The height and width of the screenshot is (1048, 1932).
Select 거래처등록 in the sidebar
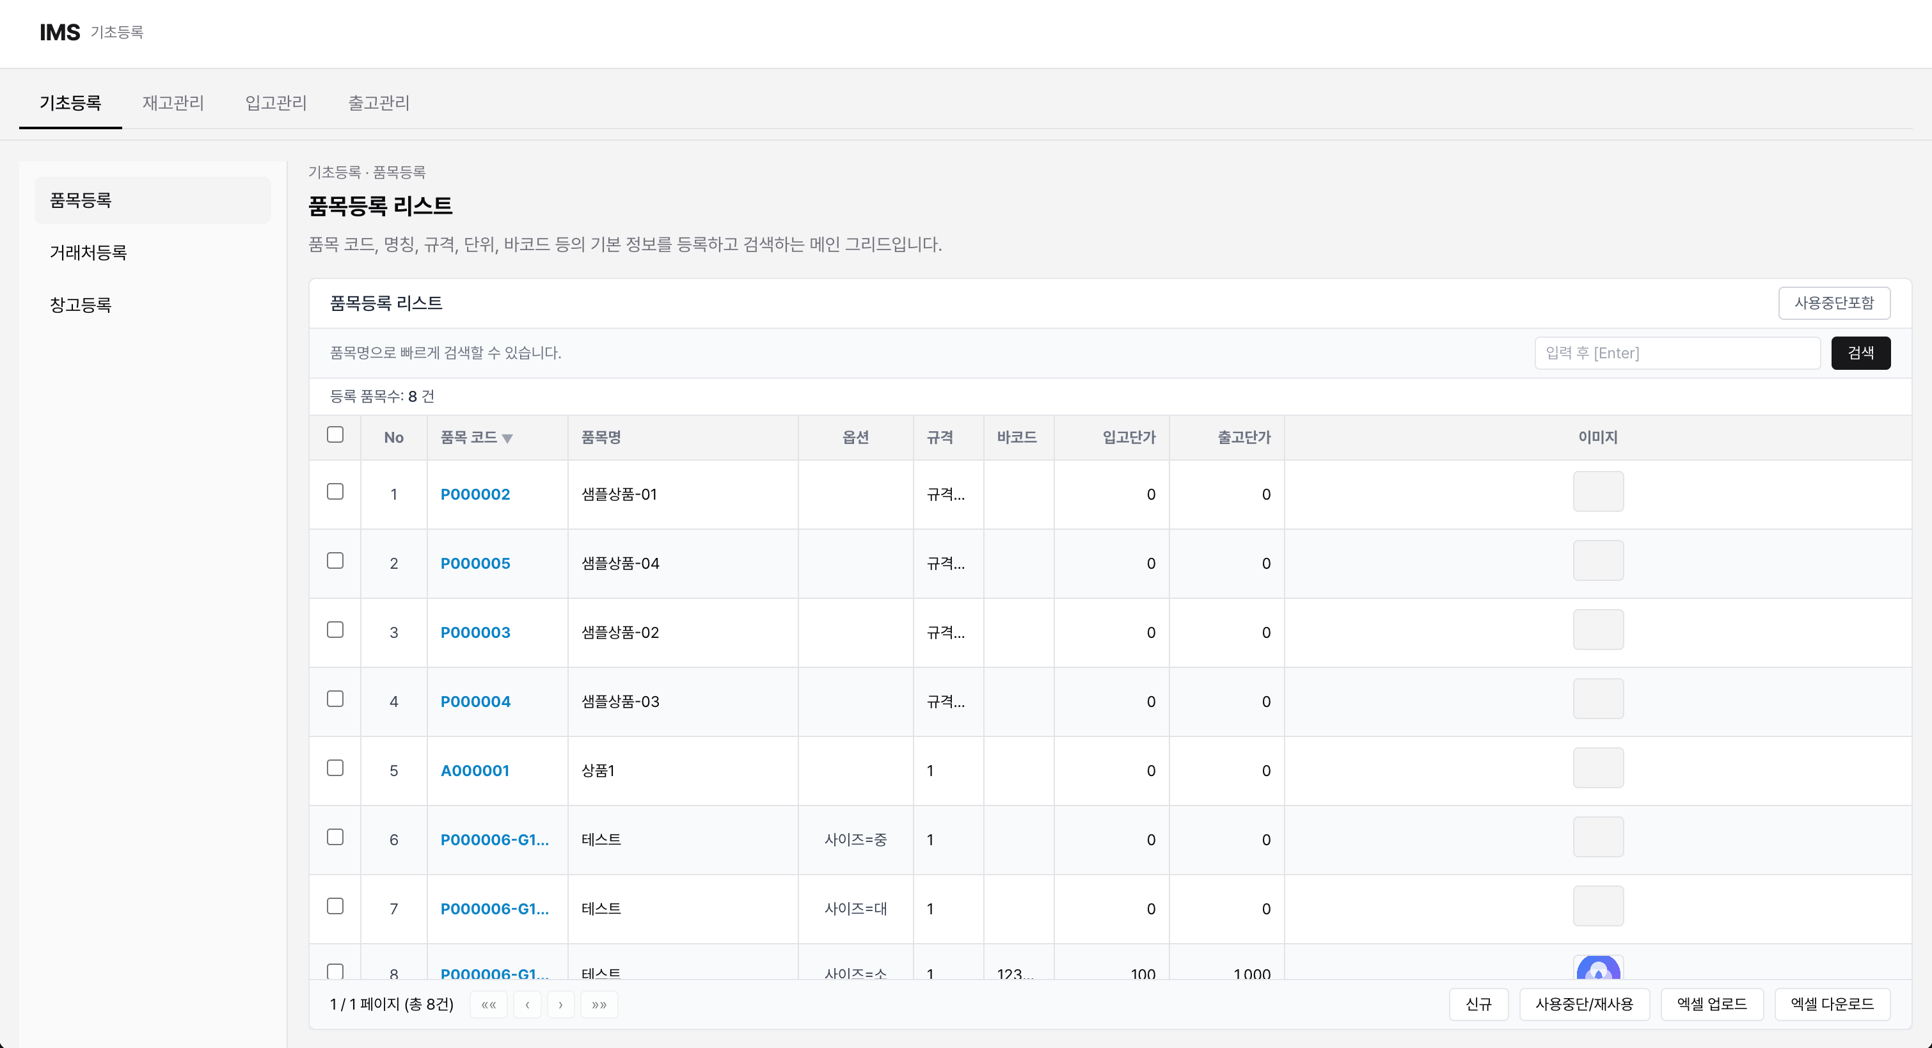[x=88, y=252]
